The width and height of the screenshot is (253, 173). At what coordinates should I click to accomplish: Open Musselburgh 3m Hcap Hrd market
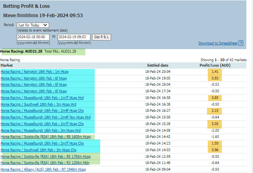(x=41, y=130)
